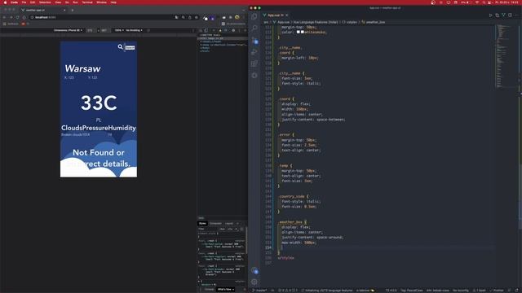Open the Spotlight search in macOS menu bar
This screenshot has height=293, width=522.
484,2
